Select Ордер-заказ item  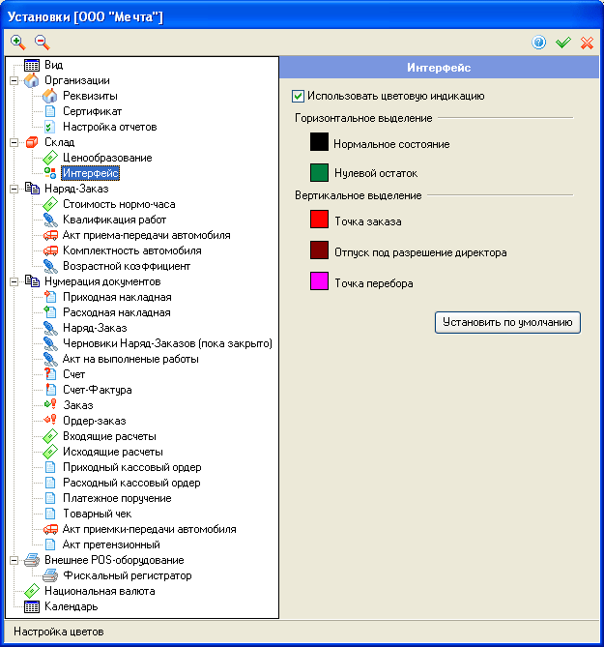94,421
